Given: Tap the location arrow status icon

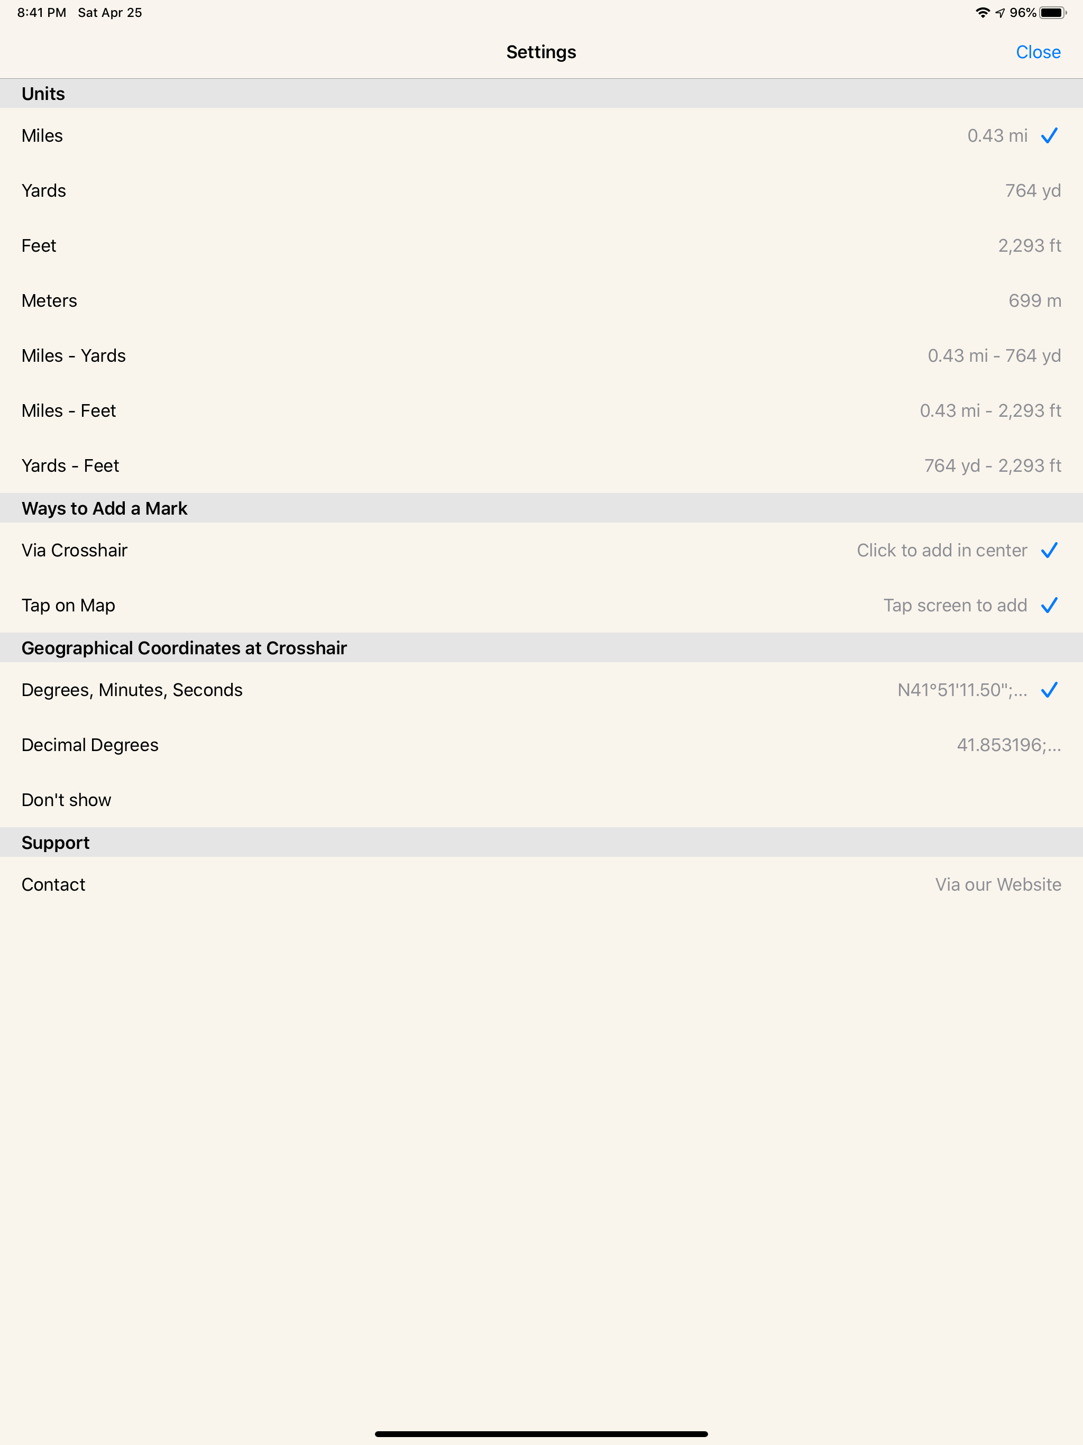Looking at the screenshot, I should pos(1000,12).
